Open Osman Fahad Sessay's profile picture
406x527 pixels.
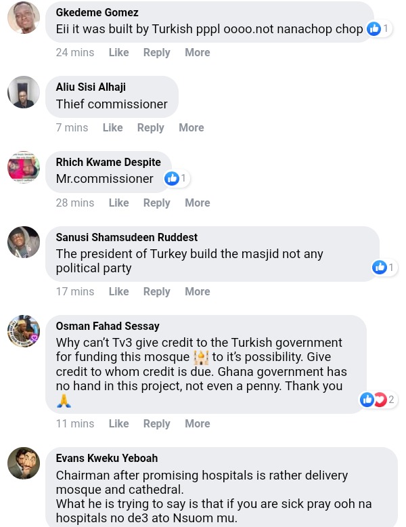pyautogui.click(x=24, y=331)
